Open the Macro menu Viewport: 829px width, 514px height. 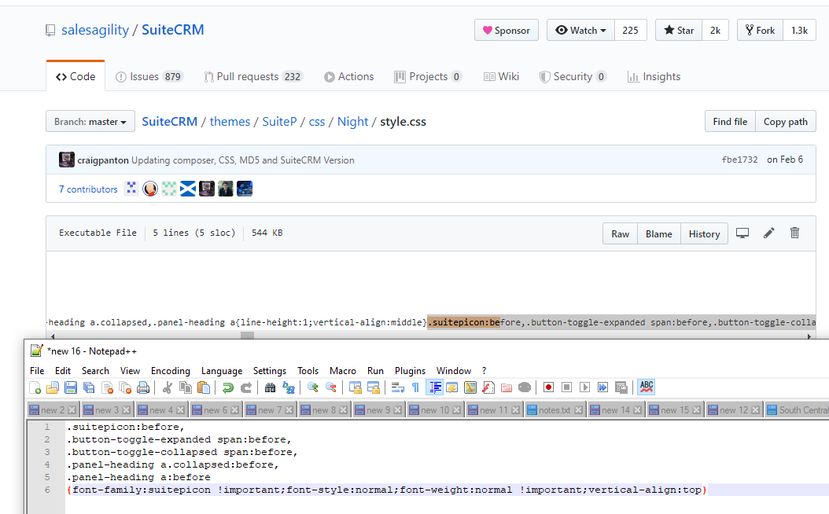(x=343, y=371)
